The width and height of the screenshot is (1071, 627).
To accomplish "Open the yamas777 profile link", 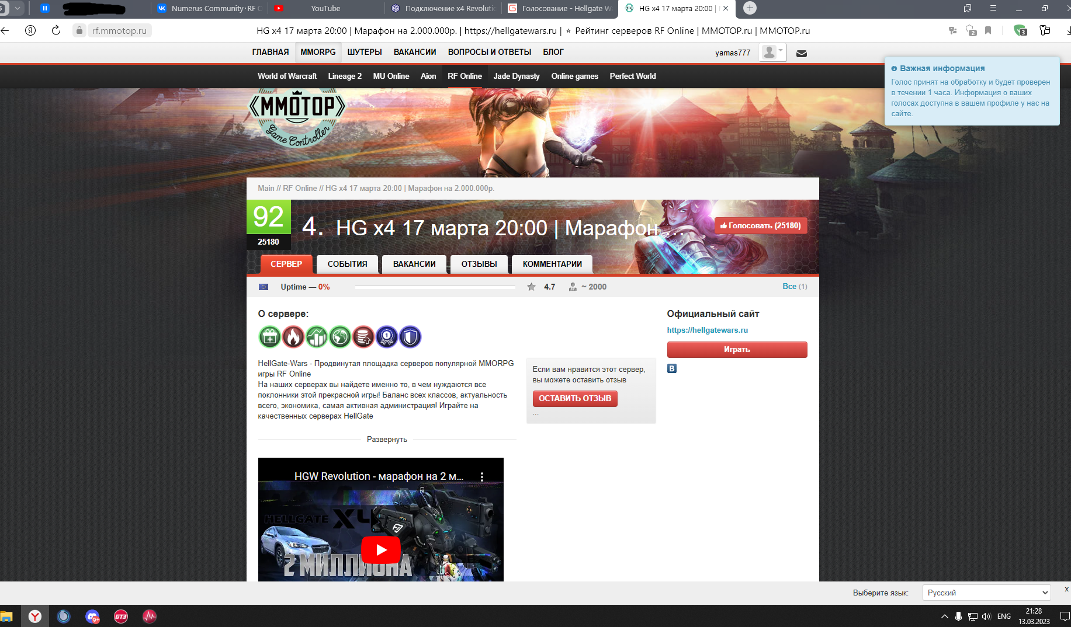I will [733, 53].
